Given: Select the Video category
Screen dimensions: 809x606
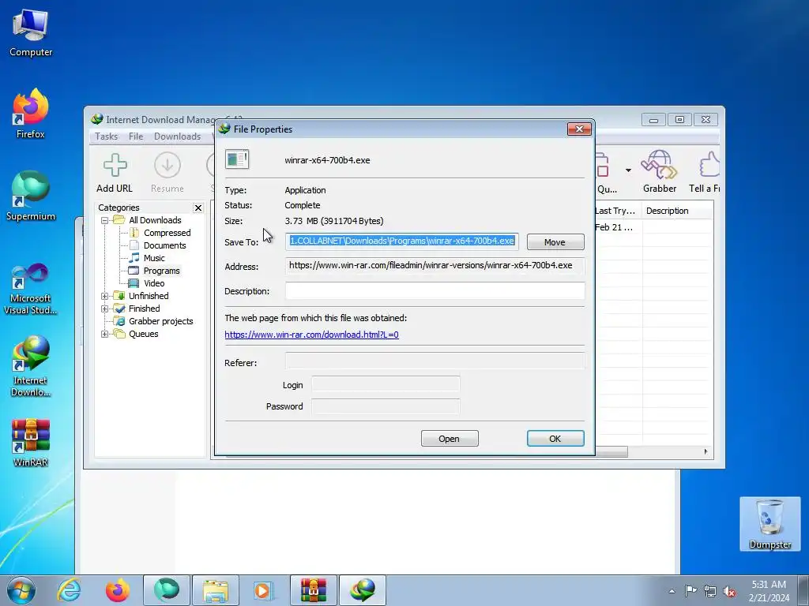Looking at the screenshot, I should coord(154,283).
